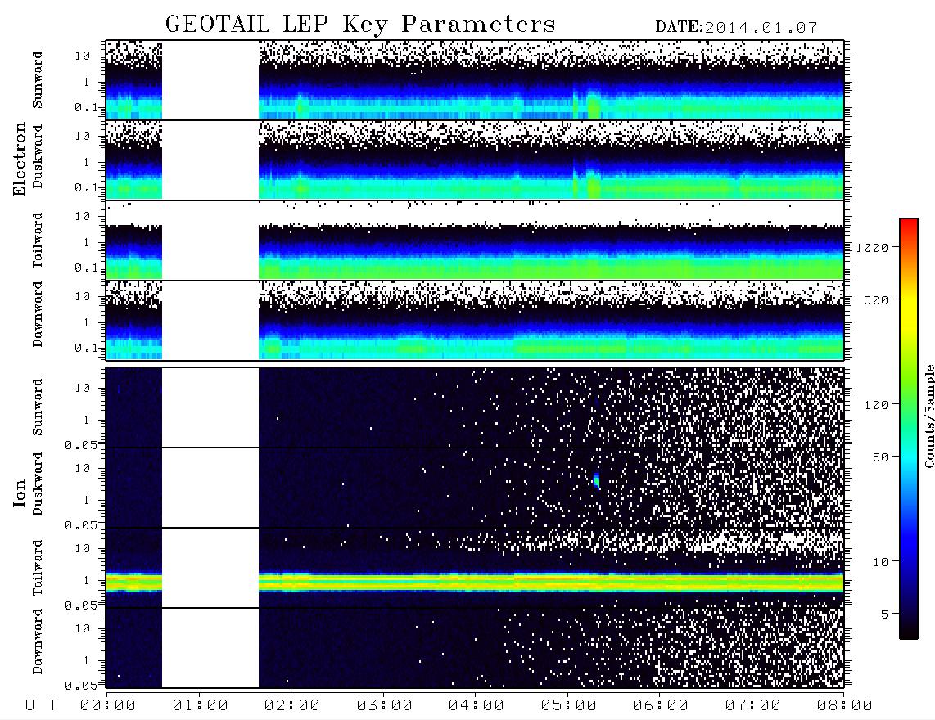Image resolution: width=935 pixels, height=720 pixels.
Task: Click the 07:00 time tick label
Action: pos(753,706)
